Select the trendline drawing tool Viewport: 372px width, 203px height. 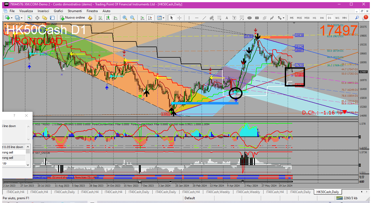pyautogui.click(x=204, y=18)
